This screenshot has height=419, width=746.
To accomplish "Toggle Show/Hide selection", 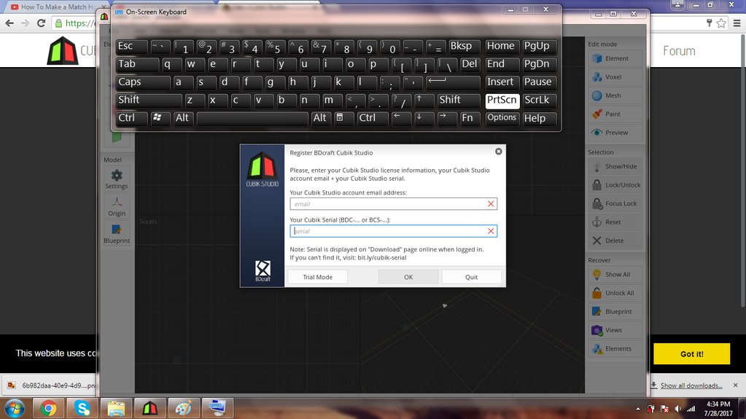I will tap(615, 166).
